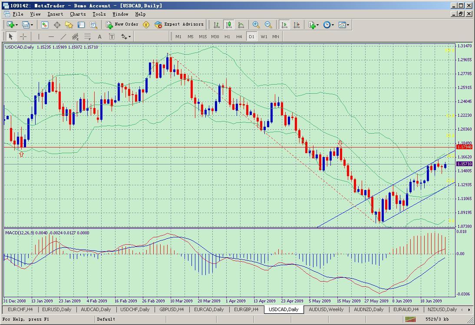Select the Draw Vertical Line tool

pos(38,36)
